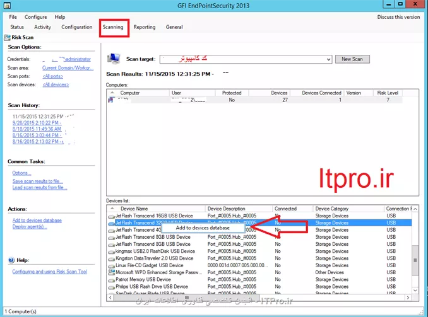Click Other Devices category cell
This screenshot has height=317, width=428.
(x=330, y=273)
